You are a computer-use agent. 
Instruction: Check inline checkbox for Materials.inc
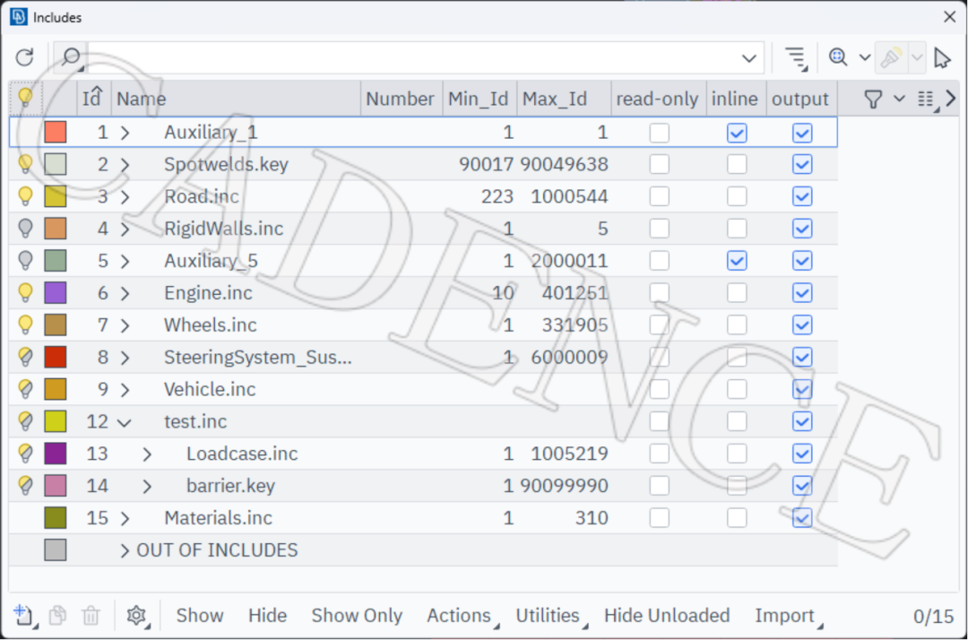[737, 517]
